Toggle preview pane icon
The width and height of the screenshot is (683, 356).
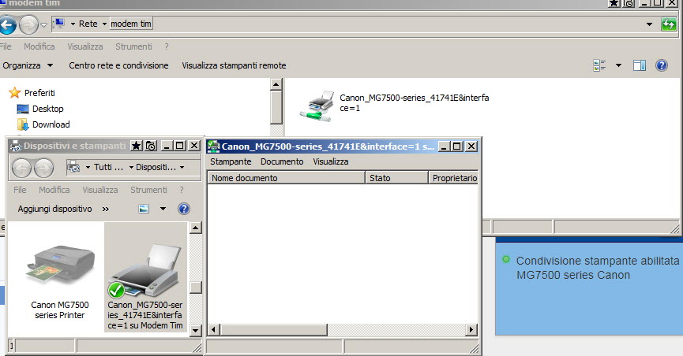pos(640,65)
